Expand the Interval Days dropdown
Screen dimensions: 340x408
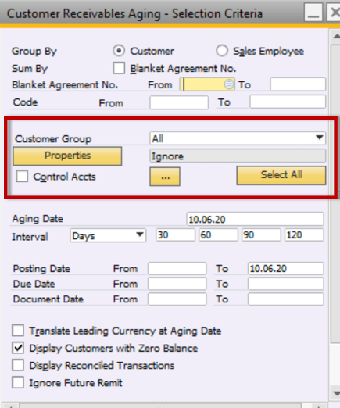pyautogui.click(x=108, y=235)
